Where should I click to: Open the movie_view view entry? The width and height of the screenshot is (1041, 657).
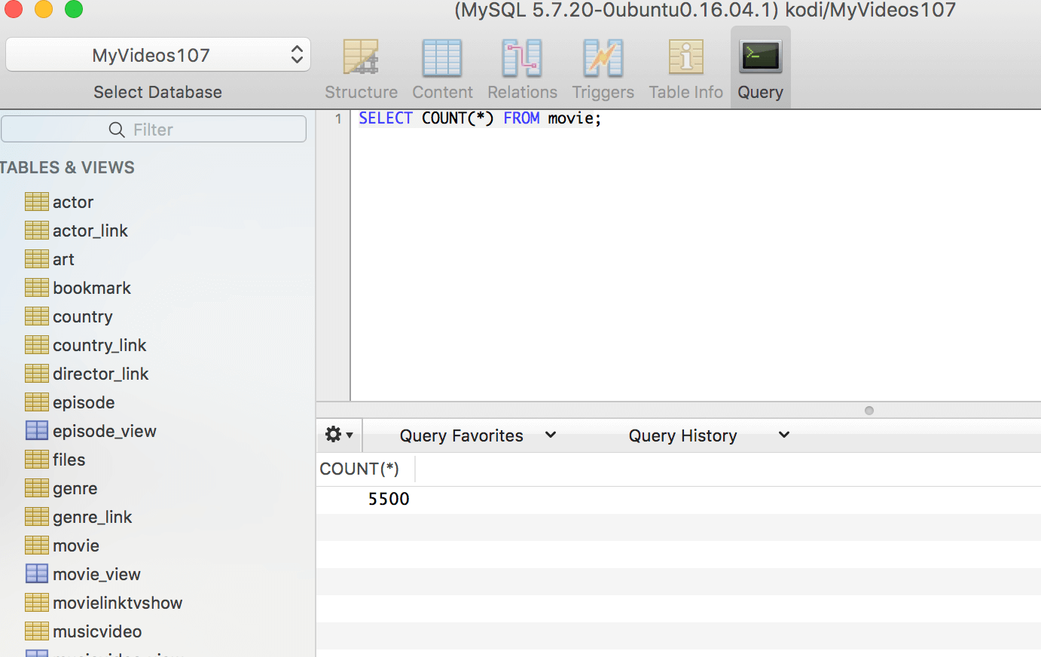tap(96, 574)
